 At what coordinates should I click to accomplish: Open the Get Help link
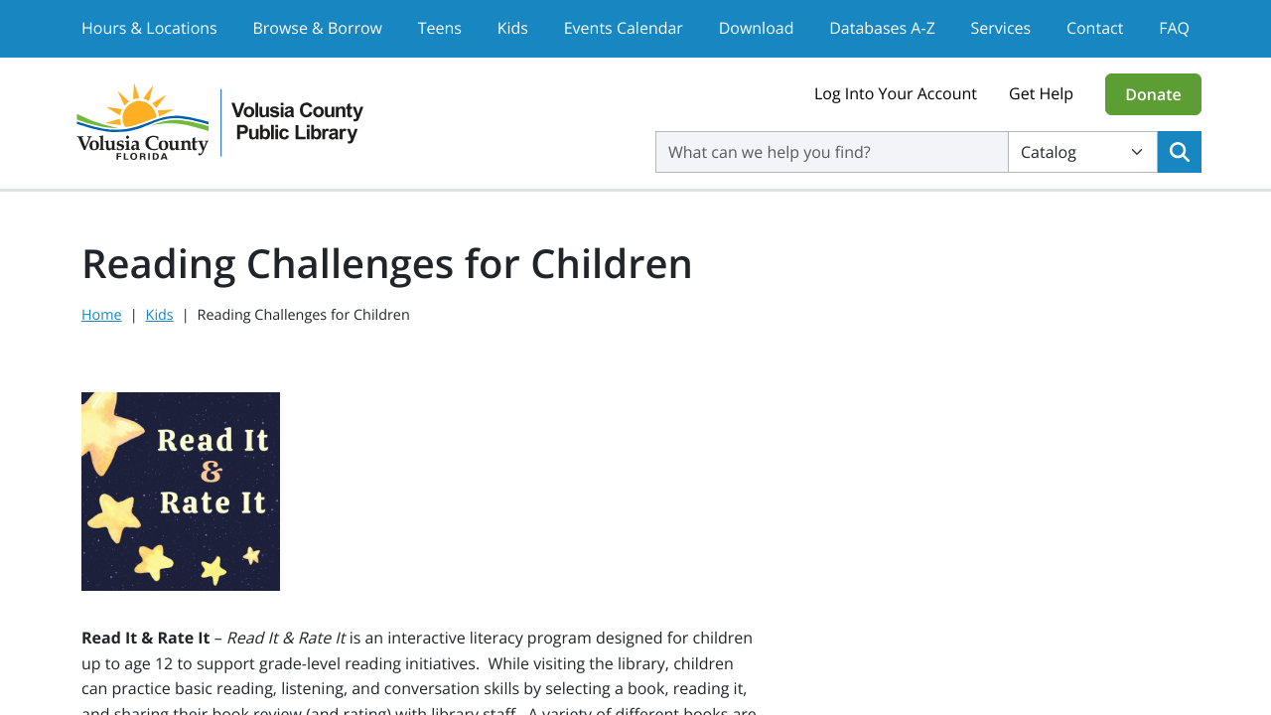coord(1041,93)
